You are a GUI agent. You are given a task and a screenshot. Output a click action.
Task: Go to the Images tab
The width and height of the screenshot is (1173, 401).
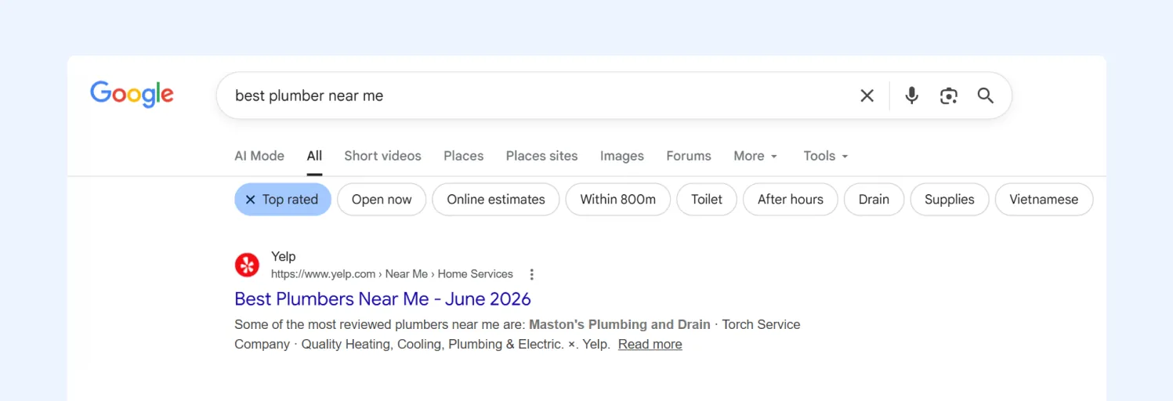622,156
